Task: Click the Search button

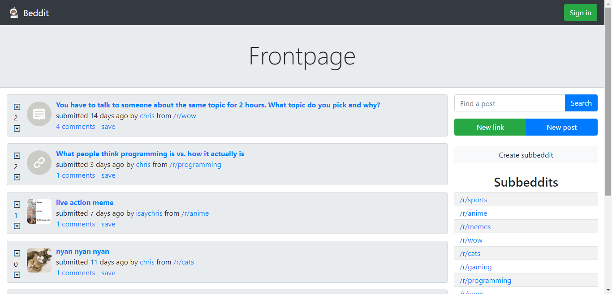Action: [581, 103]
